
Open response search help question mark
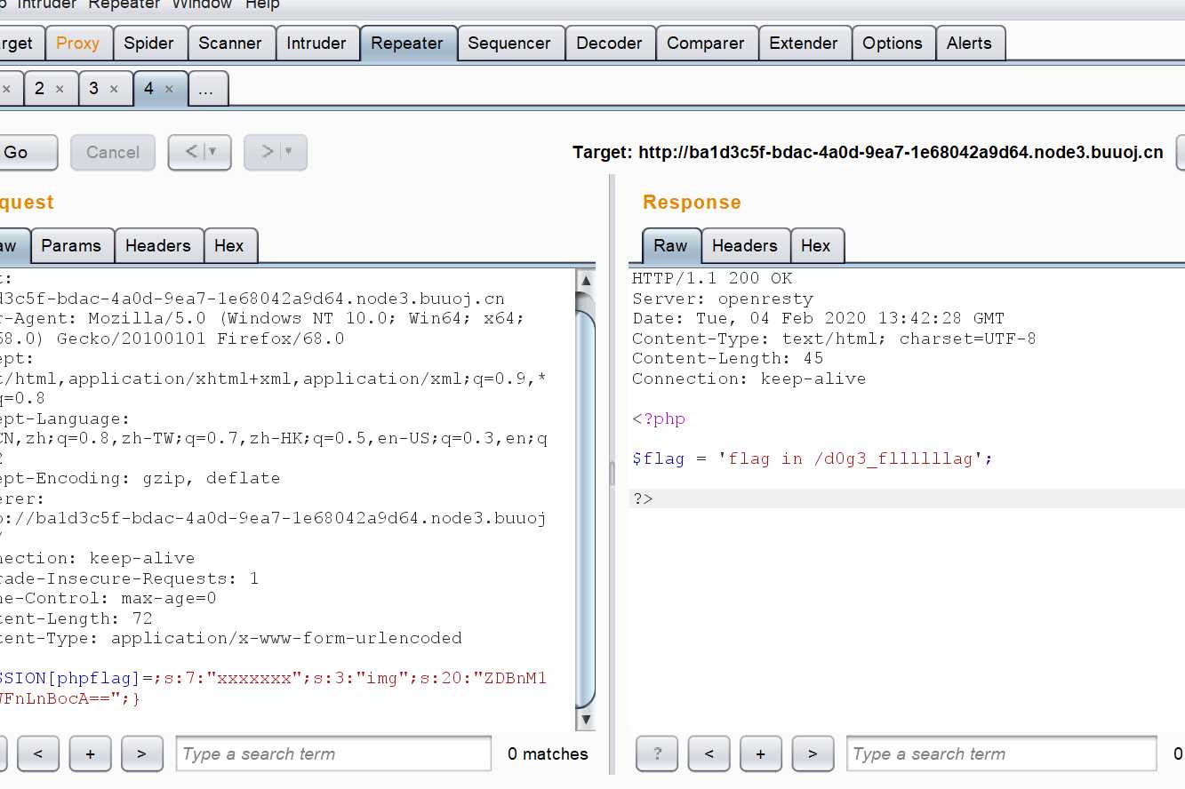[657, 753]
